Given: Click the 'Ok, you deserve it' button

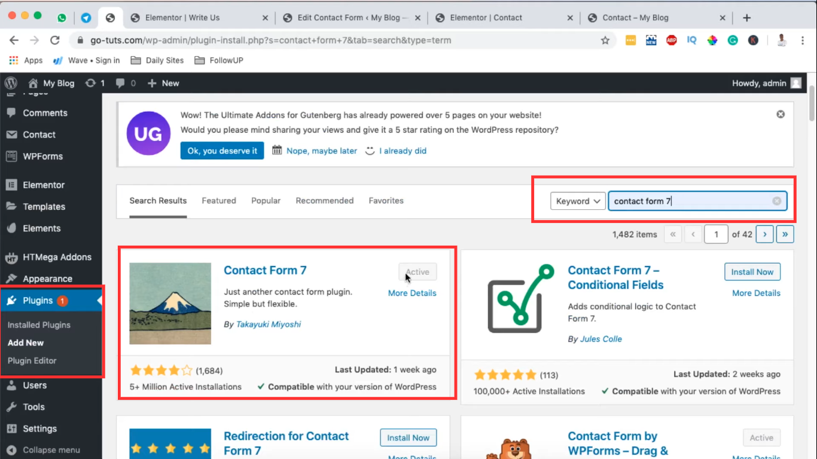Looking at the screenshot, I should [222, 151].
